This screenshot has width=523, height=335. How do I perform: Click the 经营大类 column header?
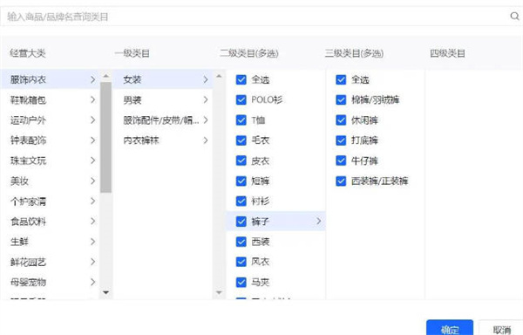click(x=28, y=53)
